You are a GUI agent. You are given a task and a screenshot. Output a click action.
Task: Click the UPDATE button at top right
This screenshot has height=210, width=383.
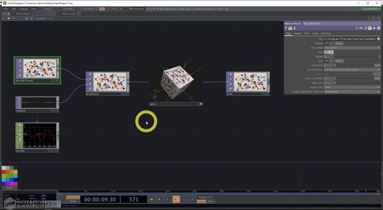point(370,9)
